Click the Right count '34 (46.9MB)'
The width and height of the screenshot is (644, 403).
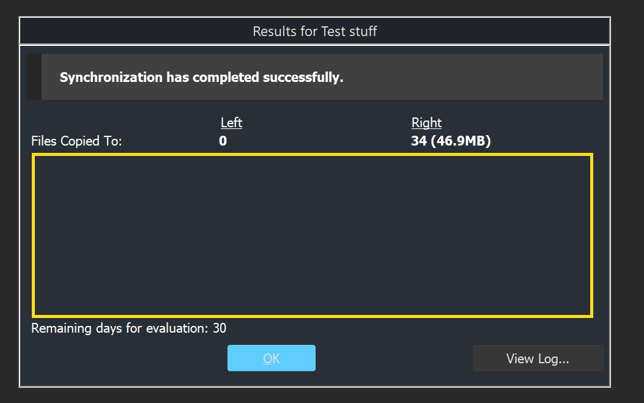tap(451, 142)
